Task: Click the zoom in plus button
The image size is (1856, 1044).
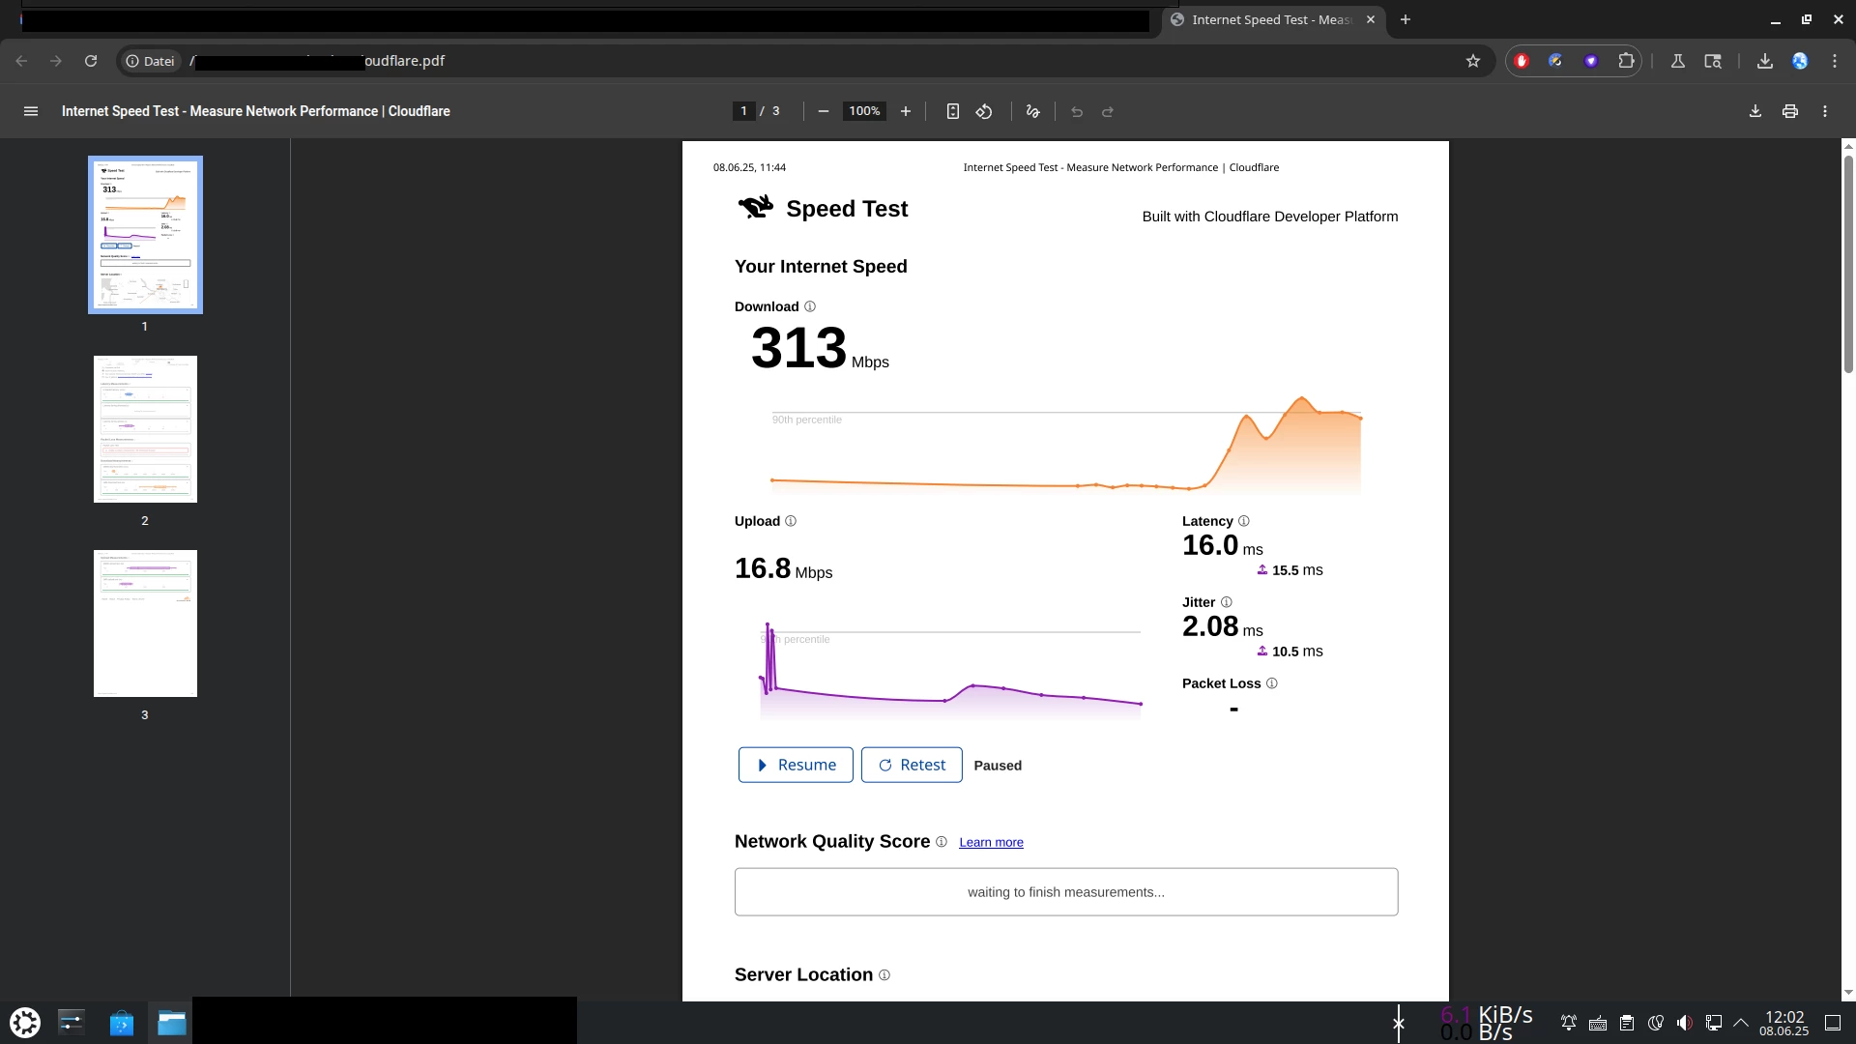Action: (x=906, y=111)
